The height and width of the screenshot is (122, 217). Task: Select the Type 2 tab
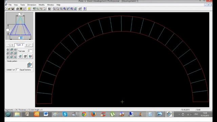click(x=20, y=45)
